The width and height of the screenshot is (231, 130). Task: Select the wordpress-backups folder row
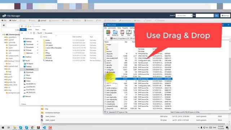(x=52, y=113)
